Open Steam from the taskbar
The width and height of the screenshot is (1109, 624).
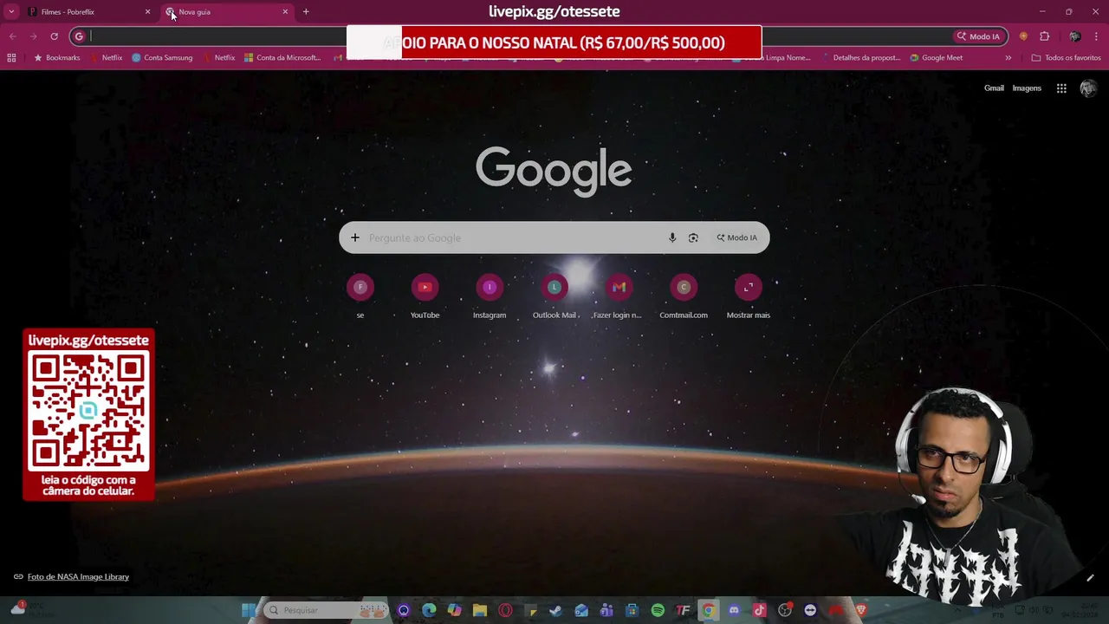tap(556, 610)
